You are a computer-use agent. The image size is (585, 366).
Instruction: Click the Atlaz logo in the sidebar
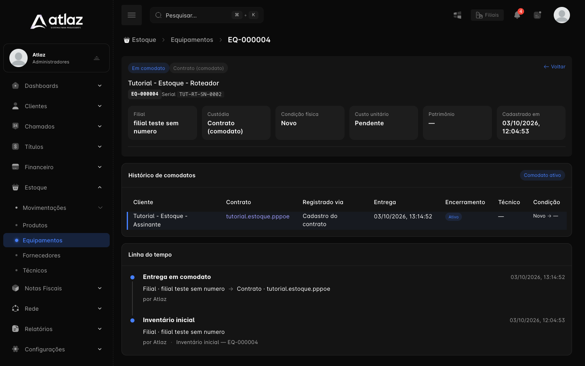(x=56, y=22)
